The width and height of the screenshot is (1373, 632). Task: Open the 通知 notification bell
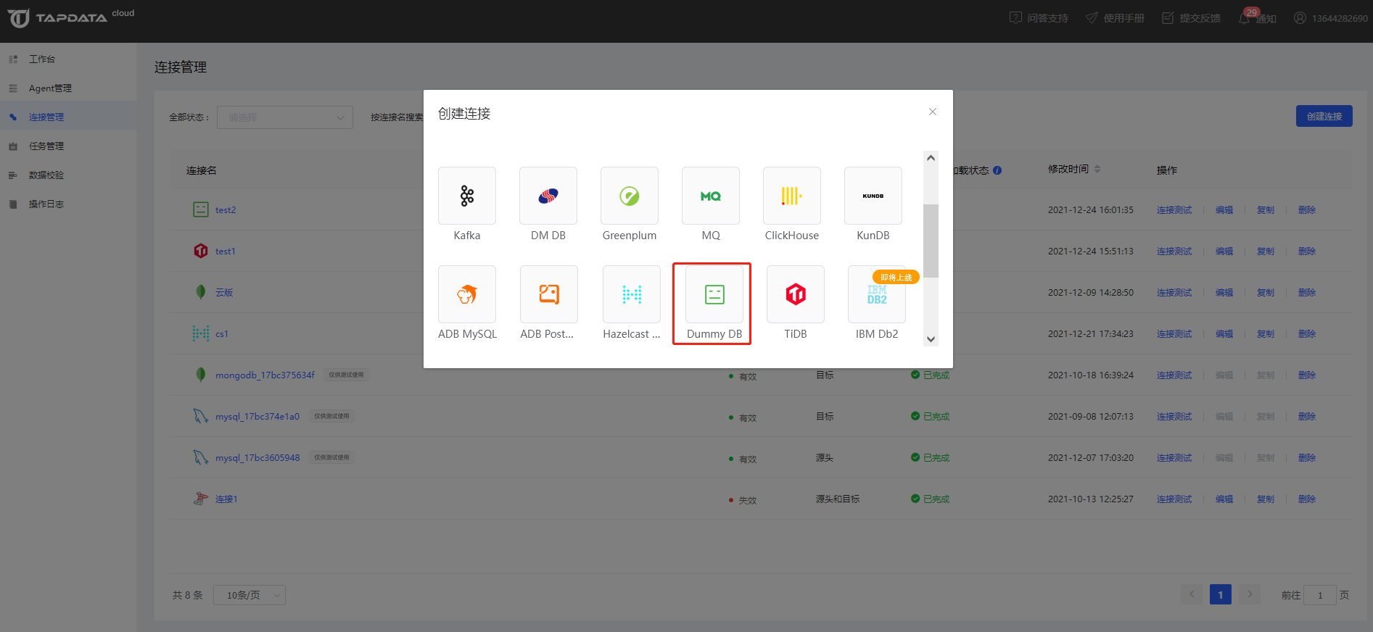[x=1257, y=17]
